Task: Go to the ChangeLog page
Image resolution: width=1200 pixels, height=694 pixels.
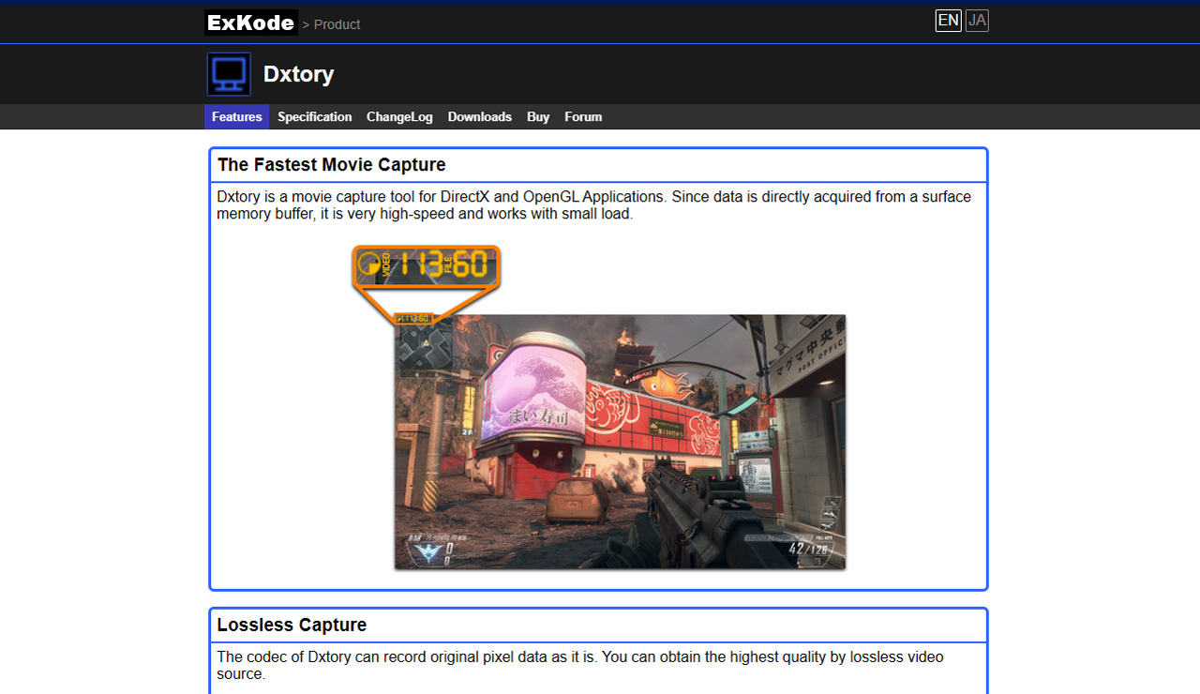Action: point(399,117)
